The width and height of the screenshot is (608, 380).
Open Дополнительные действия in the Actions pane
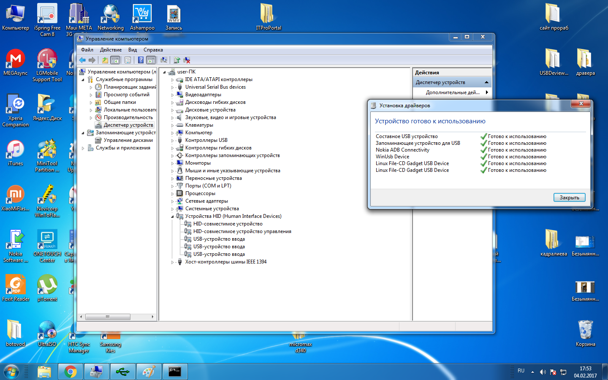452,92
